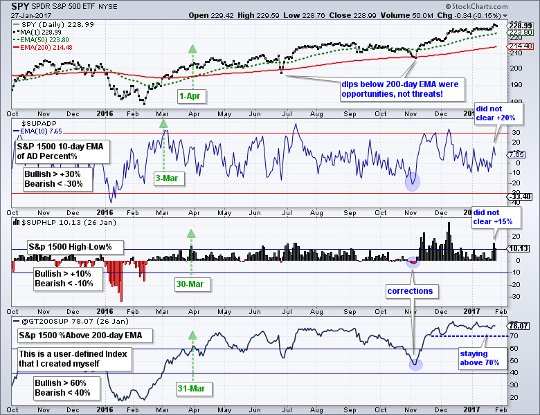The image size is (540, 415).
Task: Select the EMA(10) 7.65 legend entry
Action: (41, 131)
